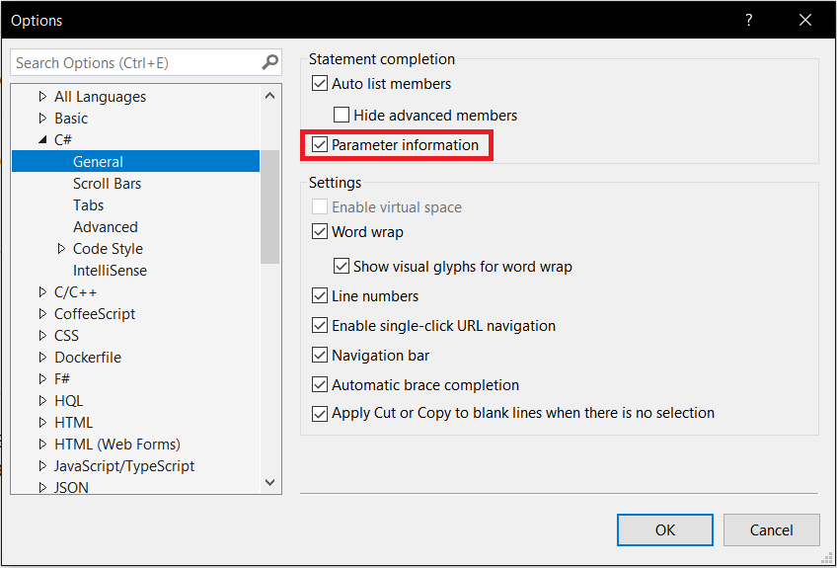This screenshot has width=837, height=568.
Task: Expand the Code Style node
Action: pos(61,249)
